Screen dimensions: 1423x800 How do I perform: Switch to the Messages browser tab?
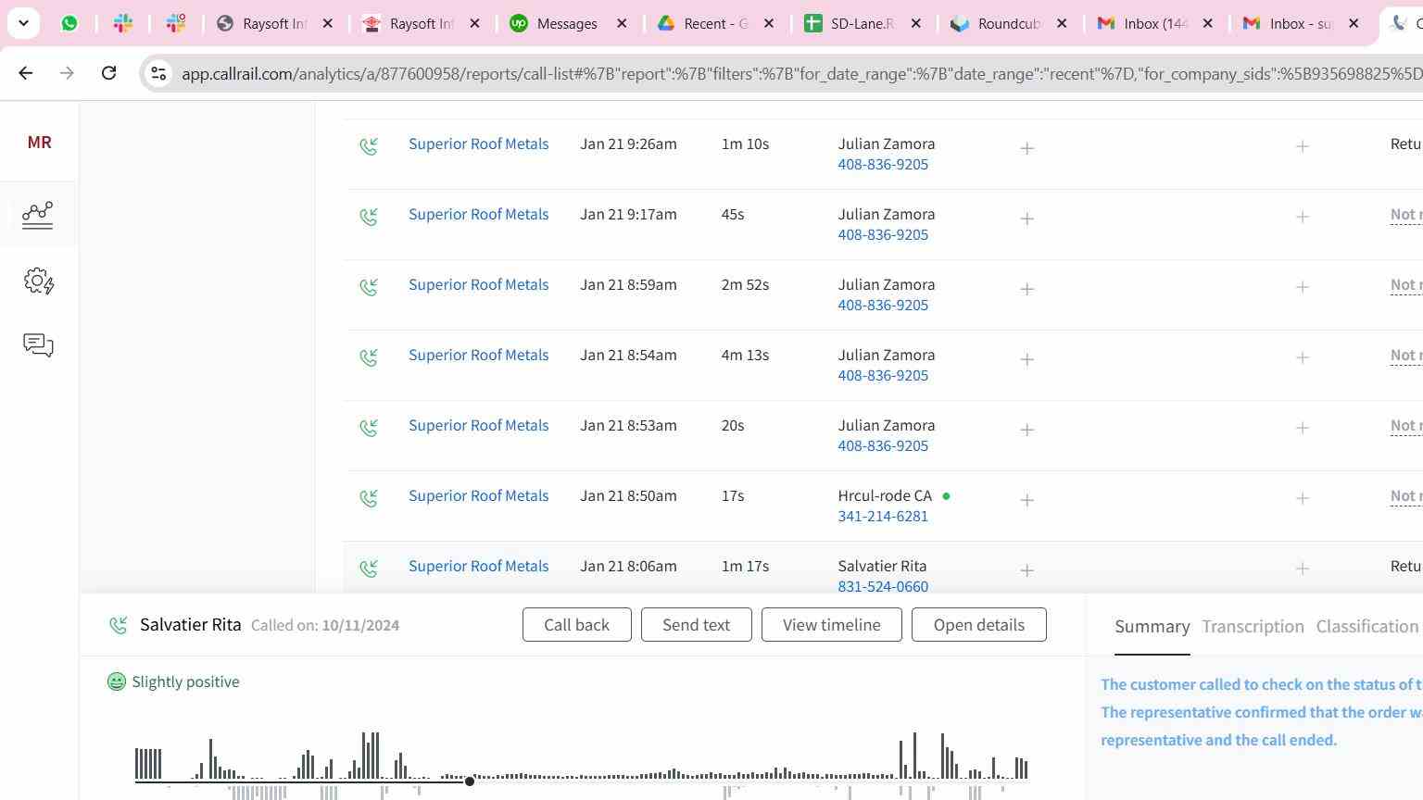pos(567,23)
